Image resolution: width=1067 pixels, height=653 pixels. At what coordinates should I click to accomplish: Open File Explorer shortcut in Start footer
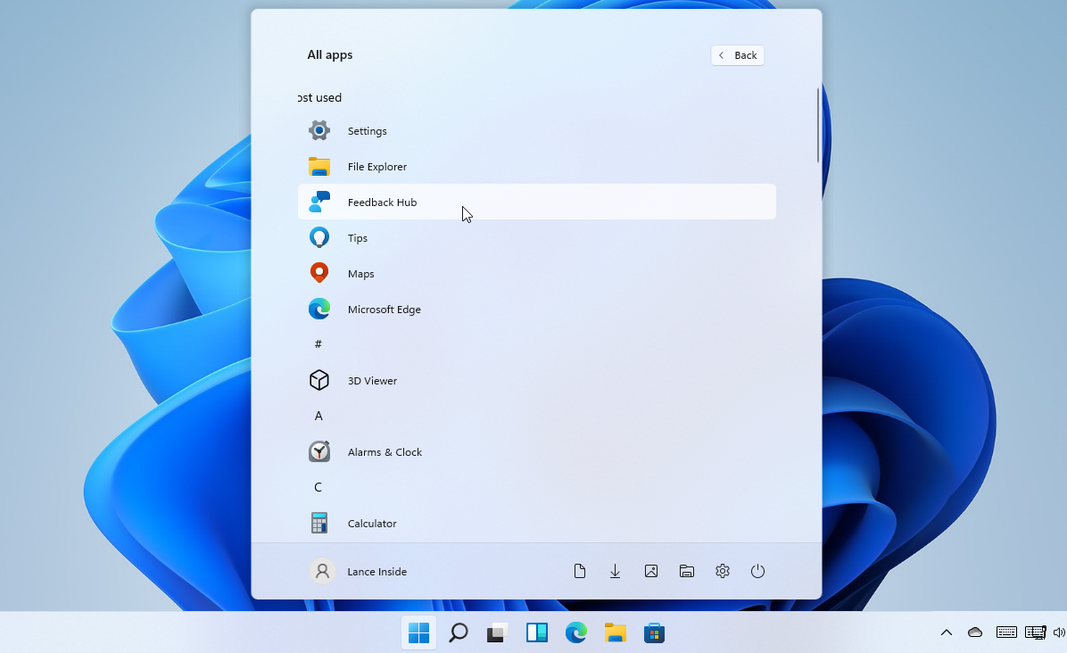point(687,571)
